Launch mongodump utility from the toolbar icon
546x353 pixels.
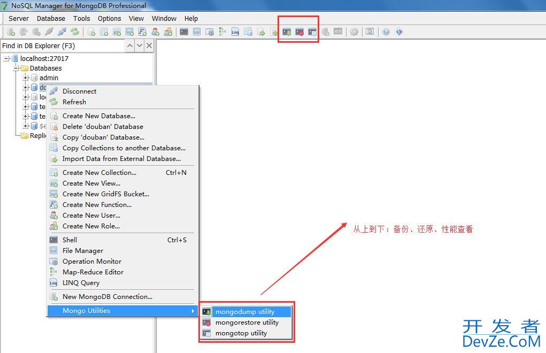(287, 32)
